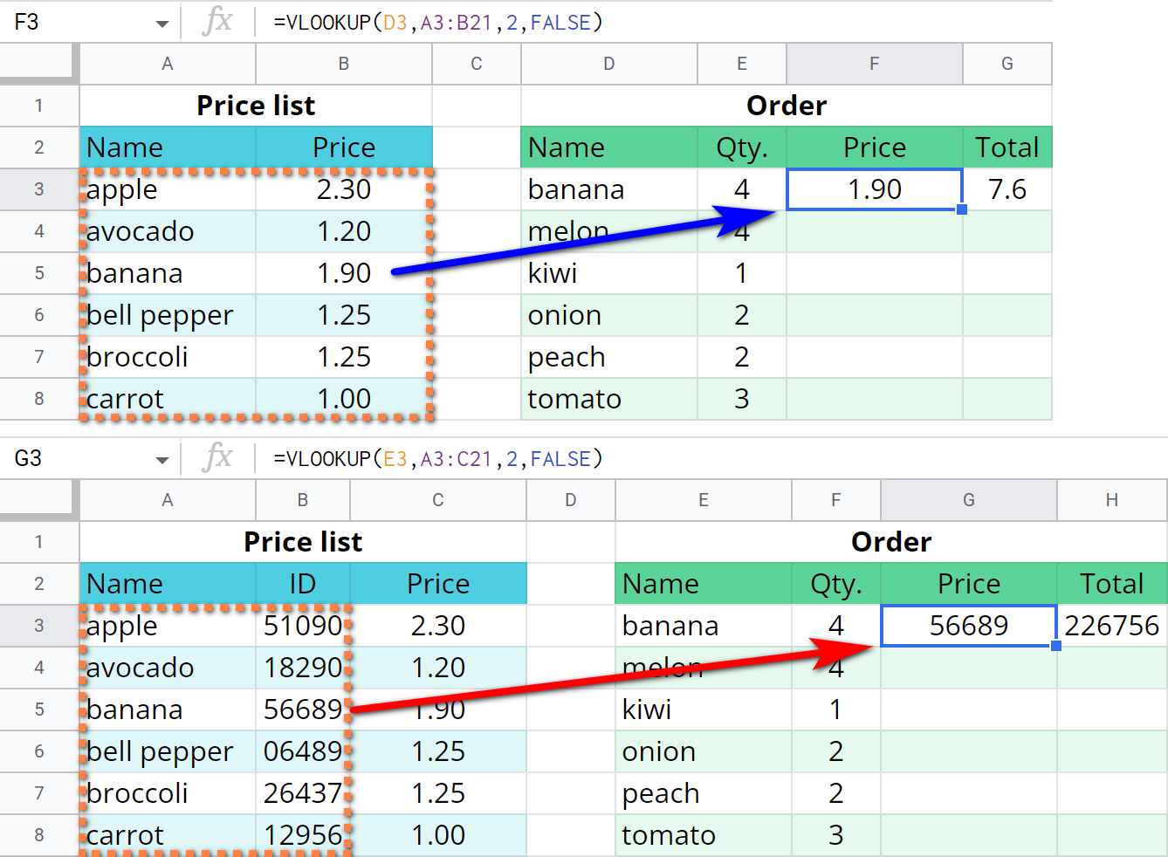Viewport: 1168px width, 857px height.
Task: Click row 3 header beside the apple row
Action: [39, 189]
